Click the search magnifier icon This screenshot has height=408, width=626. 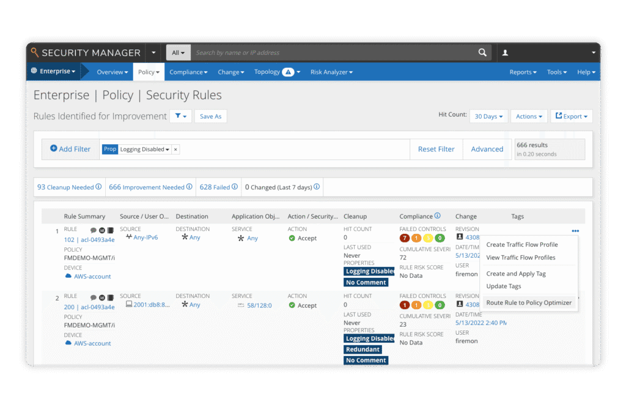click(x=482, y=53)
